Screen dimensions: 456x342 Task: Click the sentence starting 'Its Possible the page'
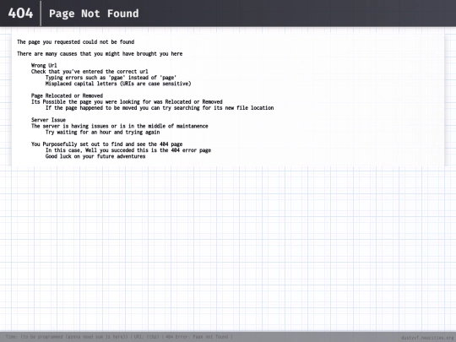(x=127, y=102)
